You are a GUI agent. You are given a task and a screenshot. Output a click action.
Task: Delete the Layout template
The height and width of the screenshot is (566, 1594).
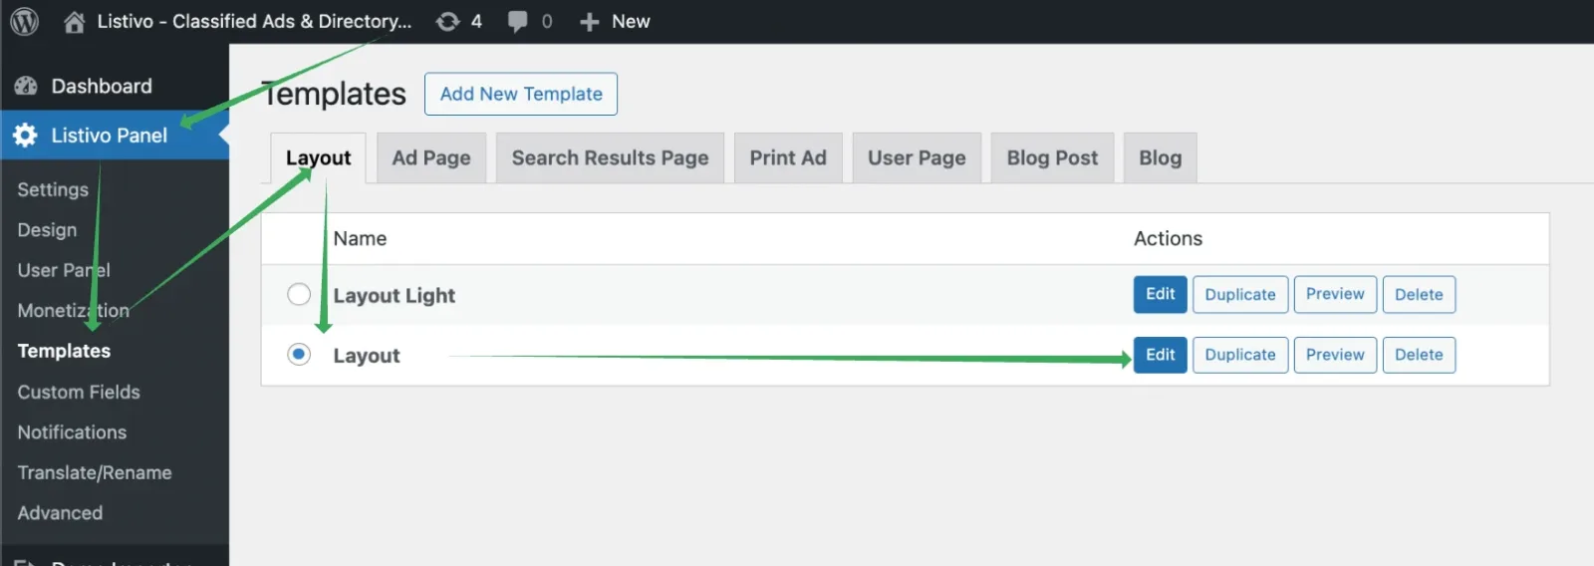1419,355
